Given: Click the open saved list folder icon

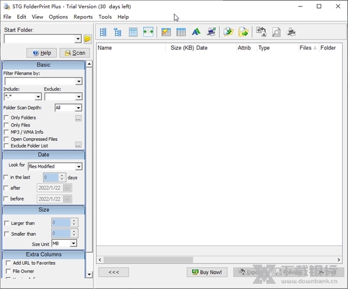Looking at the screenshot, I should click(229, 32).
